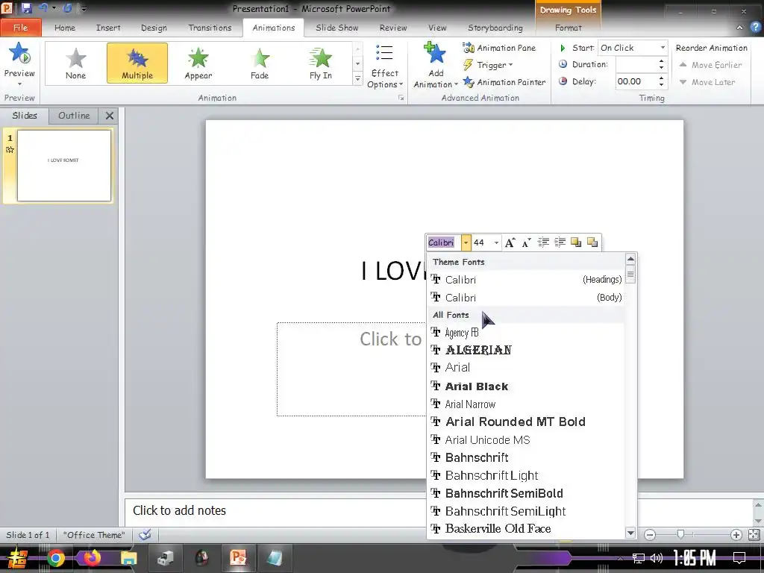Click the font list scroll down arrow
This screenshot has height=573, width=764.
[x=630, y=533]
